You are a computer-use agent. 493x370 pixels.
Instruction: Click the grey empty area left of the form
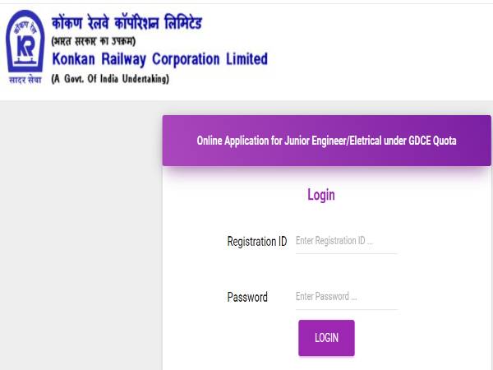pyautogui.click(x=81, y=235)
